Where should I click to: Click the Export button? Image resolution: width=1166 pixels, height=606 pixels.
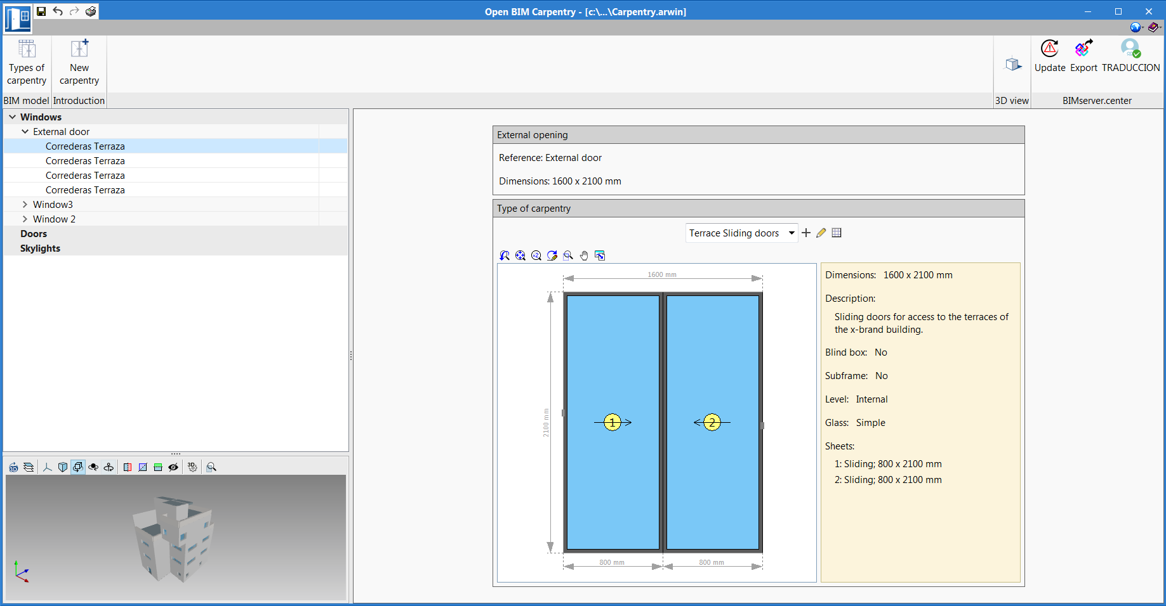[1083, 56]
